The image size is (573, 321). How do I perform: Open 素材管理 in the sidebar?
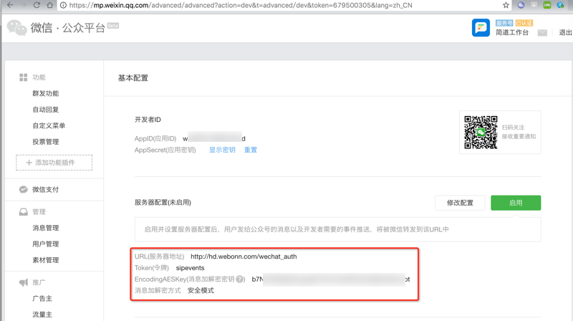[46, 260]
